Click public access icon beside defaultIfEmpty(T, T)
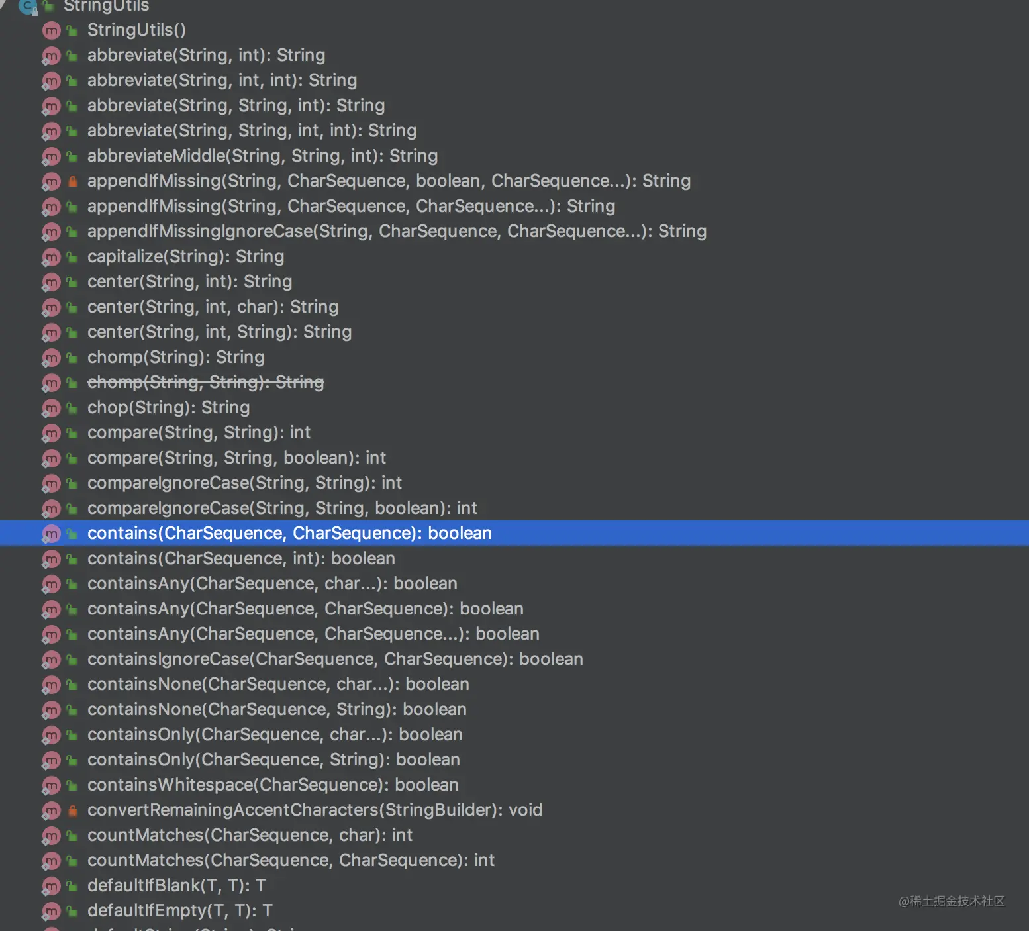 (x=72, y=911)
